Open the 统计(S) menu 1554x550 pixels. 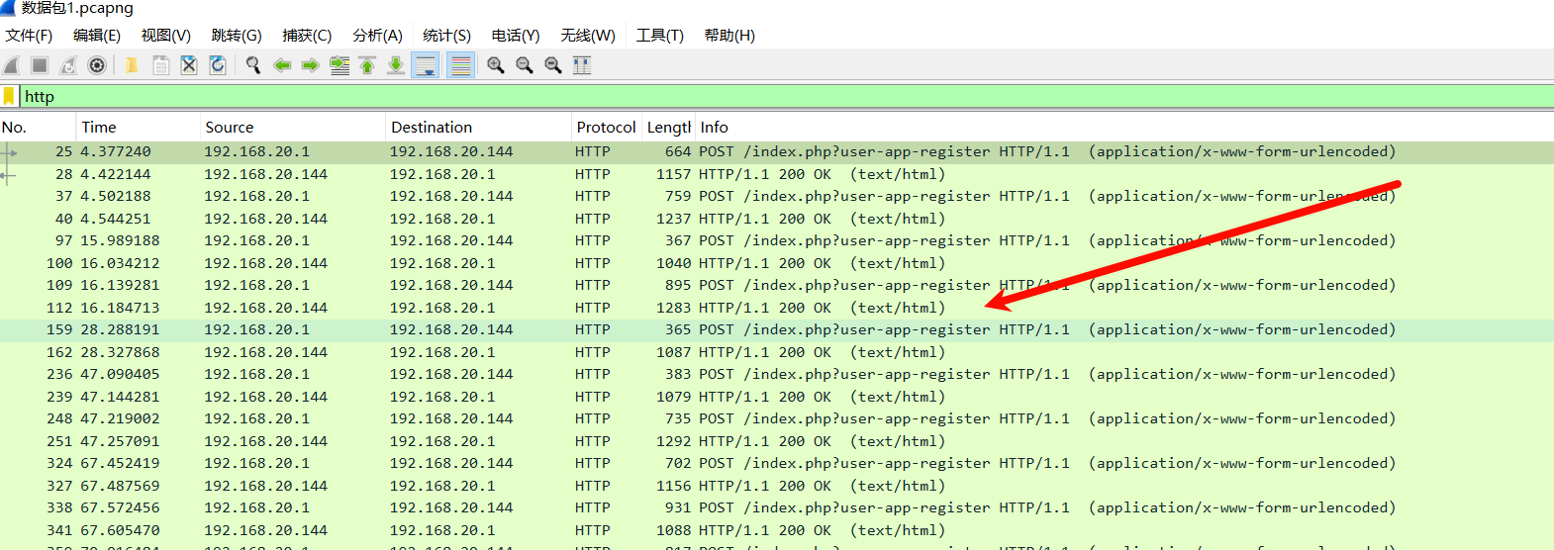coord(446,36)
